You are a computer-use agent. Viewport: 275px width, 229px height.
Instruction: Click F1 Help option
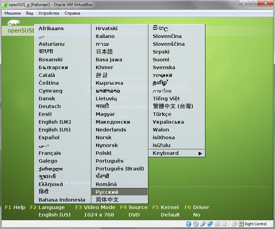[15, 207]
